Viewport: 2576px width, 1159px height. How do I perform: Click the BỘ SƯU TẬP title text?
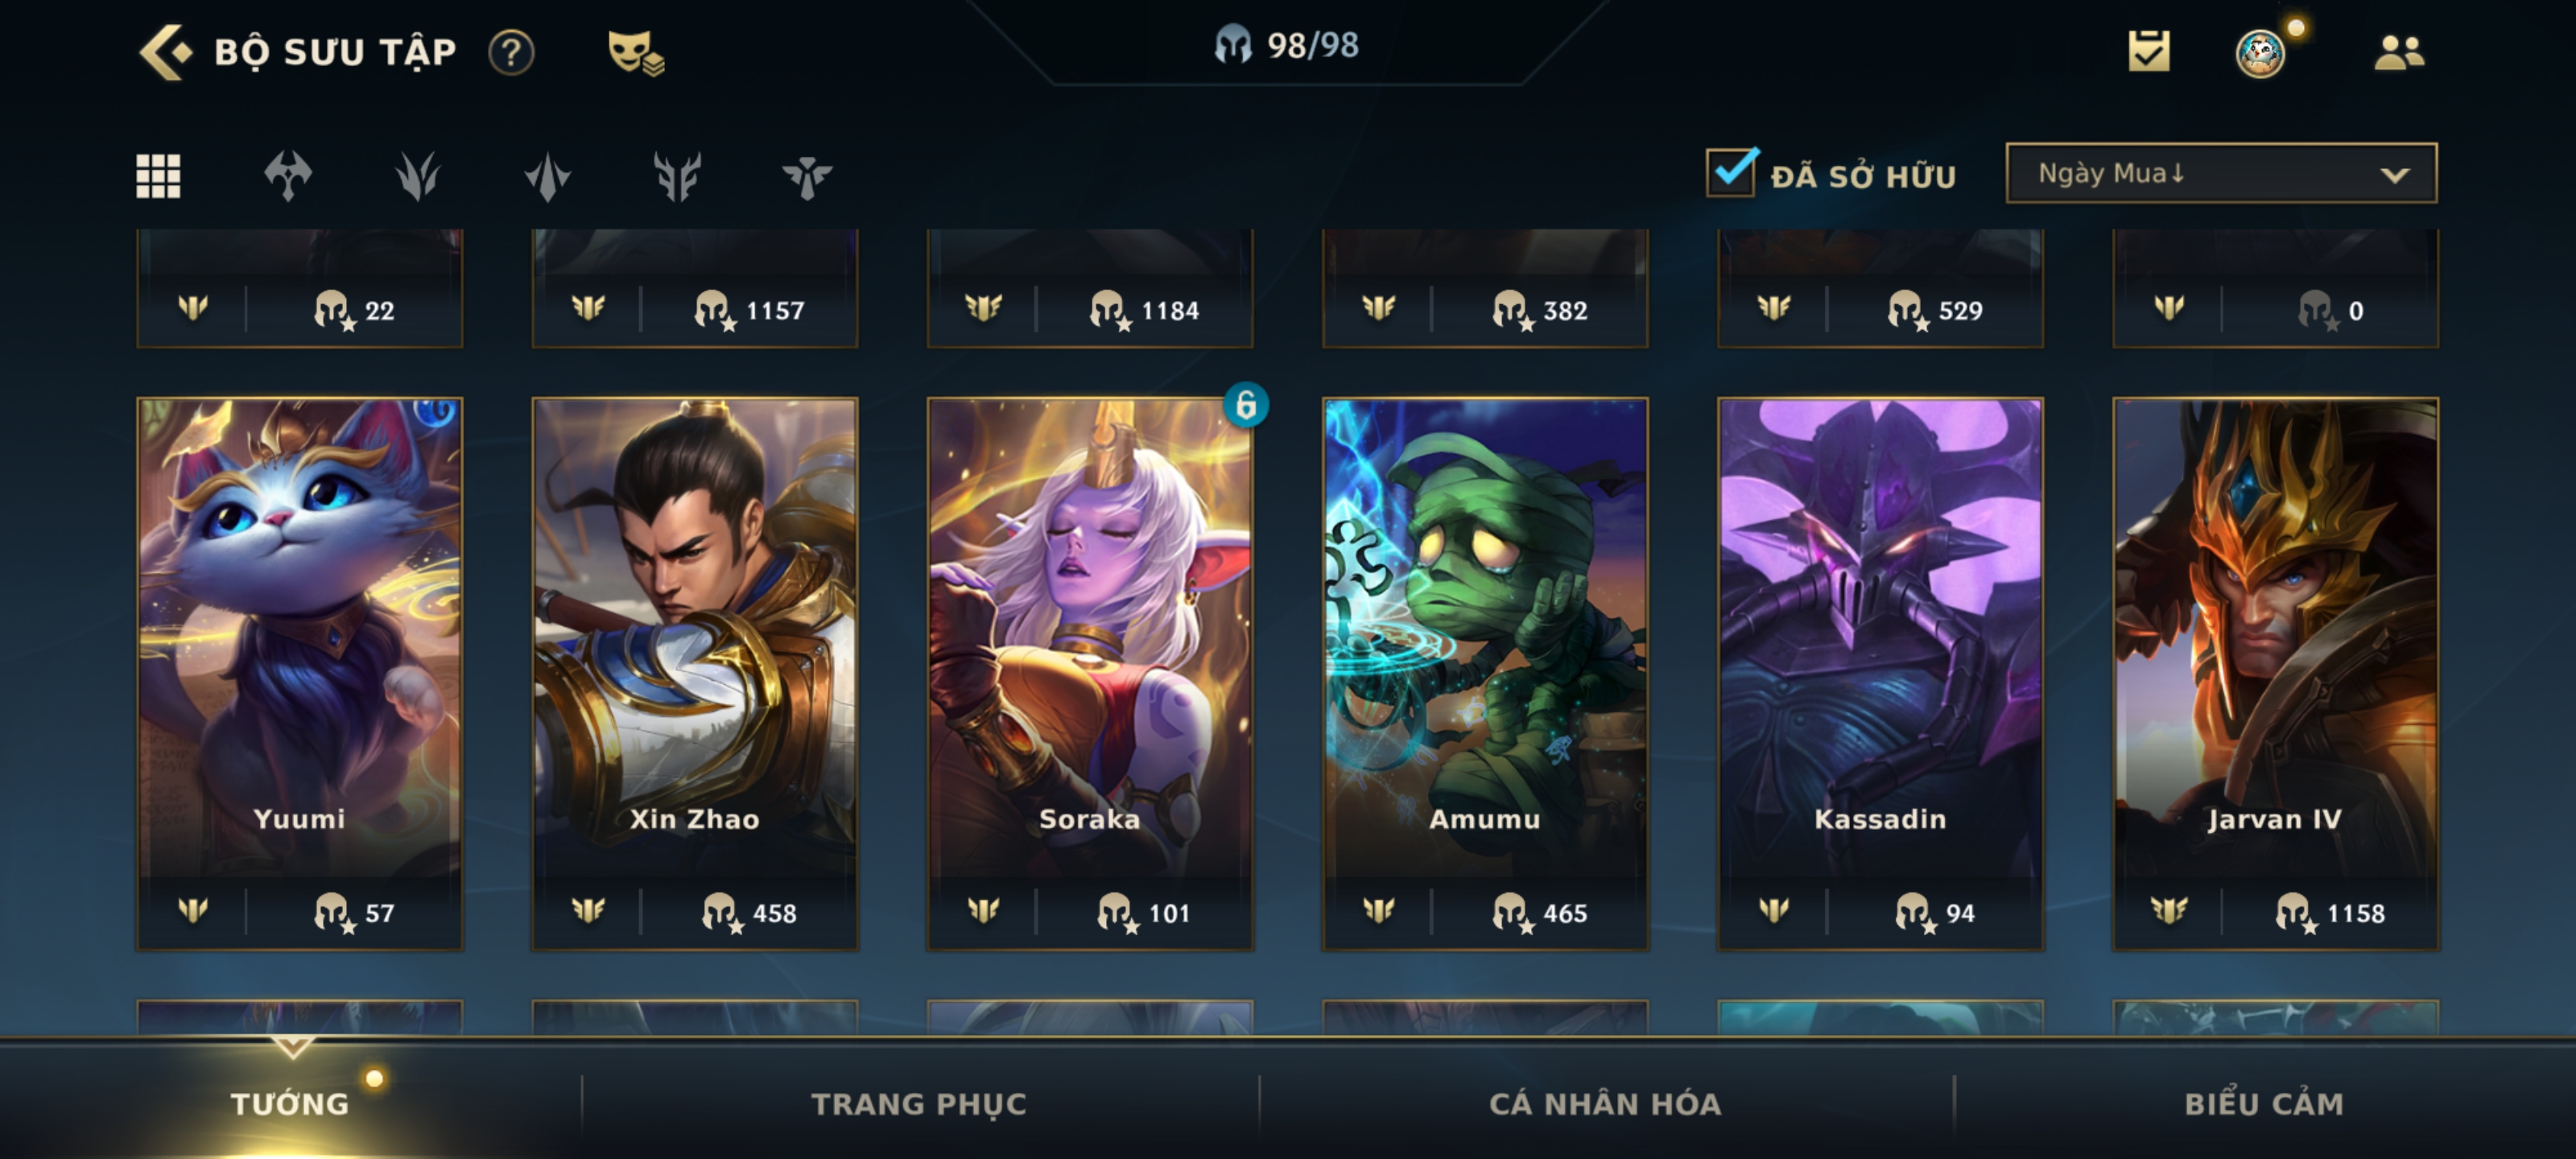pos(335,52)
